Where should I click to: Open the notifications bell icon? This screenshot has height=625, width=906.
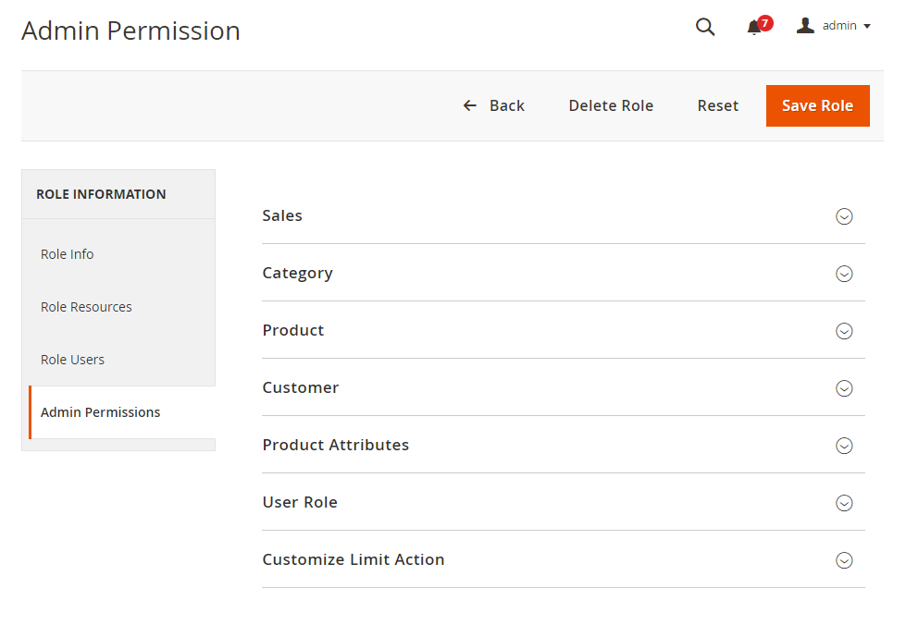pos(754,28)
